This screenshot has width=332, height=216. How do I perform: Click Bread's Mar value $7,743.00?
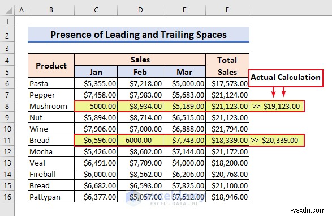pos(184,140)
